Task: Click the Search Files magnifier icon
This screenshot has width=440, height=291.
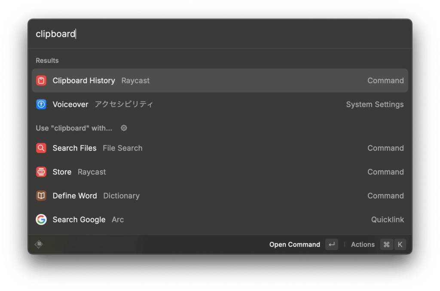Action: pos(41,148)
